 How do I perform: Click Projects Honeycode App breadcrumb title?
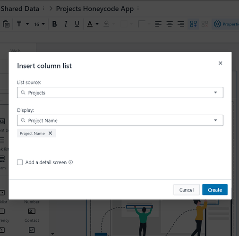[x=95, y=9]
